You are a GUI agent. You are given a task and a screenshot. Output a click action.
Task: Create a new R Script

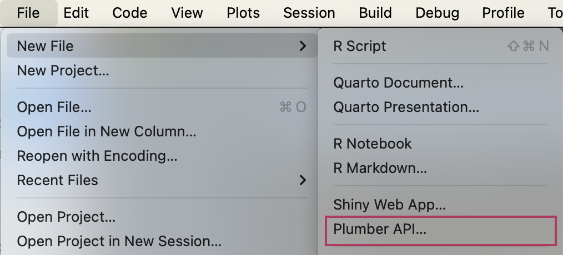(x=360, y=46)
